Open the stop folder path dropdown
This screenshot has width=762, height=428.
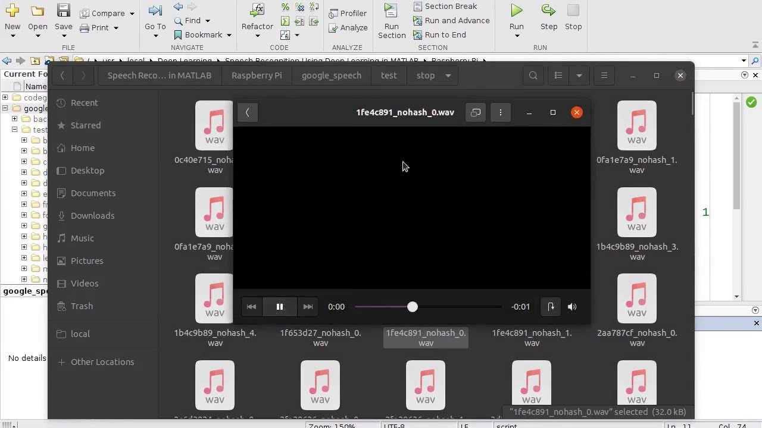pyautogui.click(x=448, y=75)
